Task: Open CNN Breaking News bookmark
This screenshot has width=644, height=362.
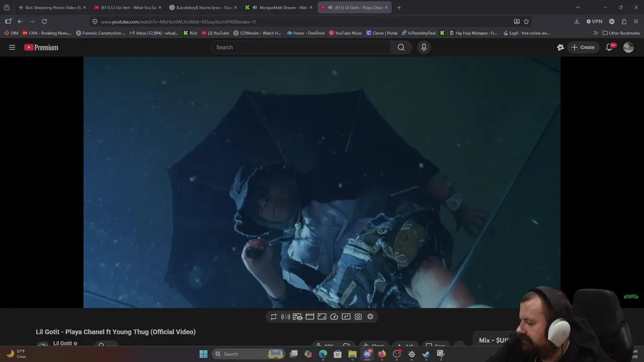Action: [47, 33]
